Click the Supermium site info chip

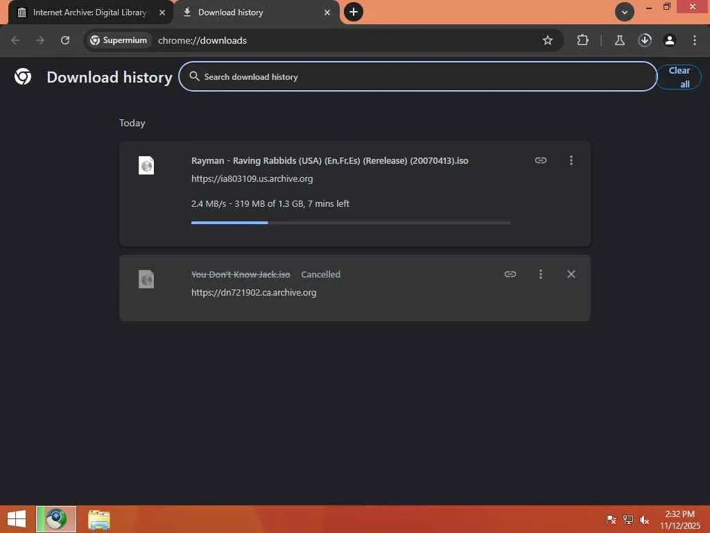point(119,40)
